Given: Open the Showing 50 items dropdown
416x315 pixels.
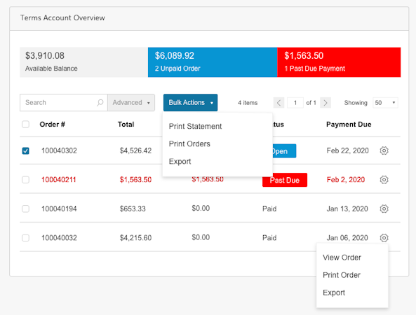Looking at the screenshot, I should [385, 103].
